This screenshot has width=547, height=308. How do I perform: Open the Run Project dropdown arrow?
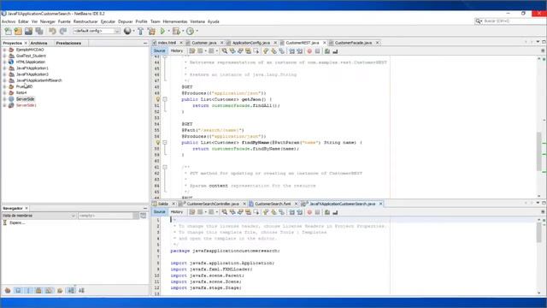168,31
